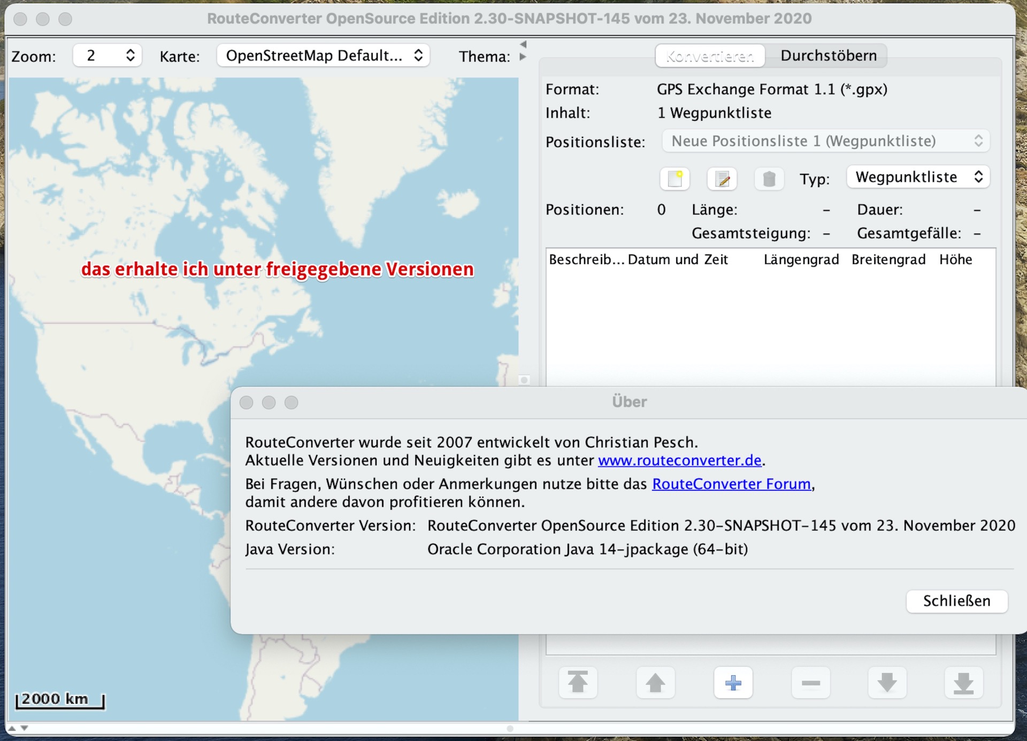Move selected position down one row

click(887, 683)
